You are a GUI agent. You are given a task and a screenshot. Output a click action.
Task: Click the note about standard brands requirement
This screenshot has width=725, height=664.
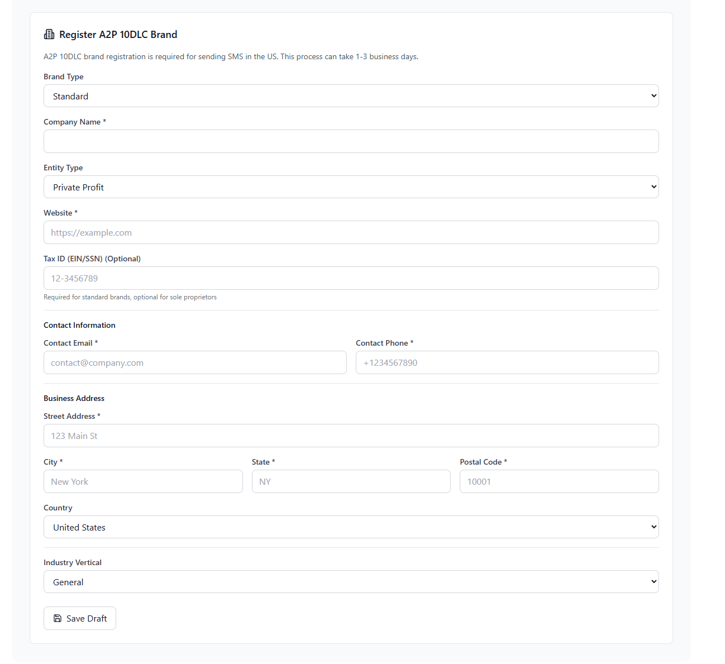pyautogui.click(x=130, y=297)
